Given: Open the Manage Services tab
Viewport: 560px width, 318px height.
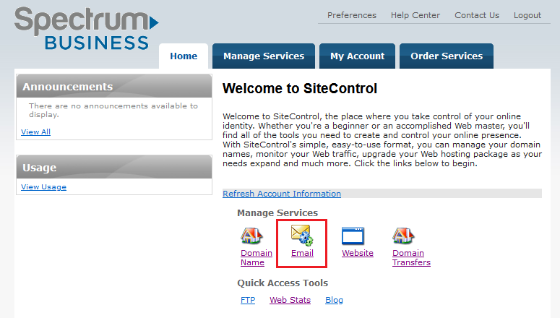Looking at the screenshot, I should [264, 56].
